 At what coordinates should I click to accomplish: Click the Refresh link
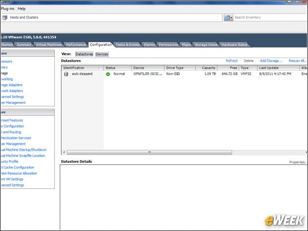232,61
